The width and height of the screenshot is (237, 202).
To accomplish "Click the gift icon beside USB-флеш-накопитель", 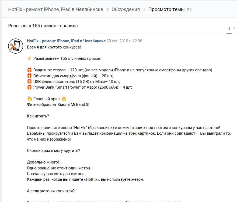I will 30,81.
